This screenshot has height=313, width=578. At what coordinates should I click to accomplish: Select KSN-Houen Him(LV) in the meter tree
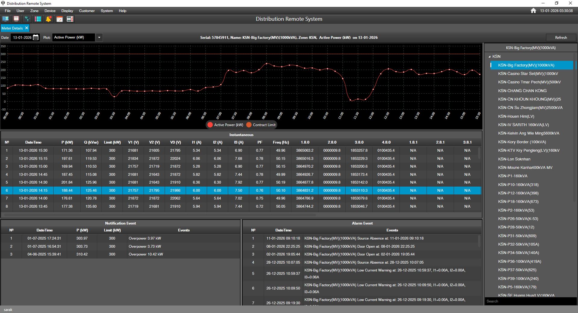516,116
